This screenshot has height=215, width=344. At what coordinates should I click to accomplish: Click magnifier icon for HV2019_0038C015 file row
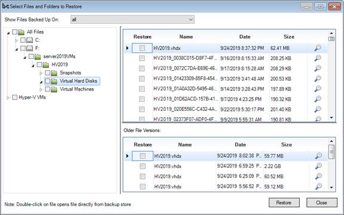(x=318, y=58)
